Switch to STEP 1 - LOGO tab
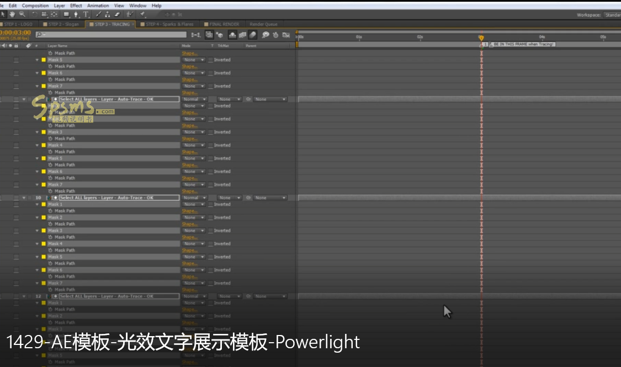Screen dimensions: 621x367 (18, 24)
